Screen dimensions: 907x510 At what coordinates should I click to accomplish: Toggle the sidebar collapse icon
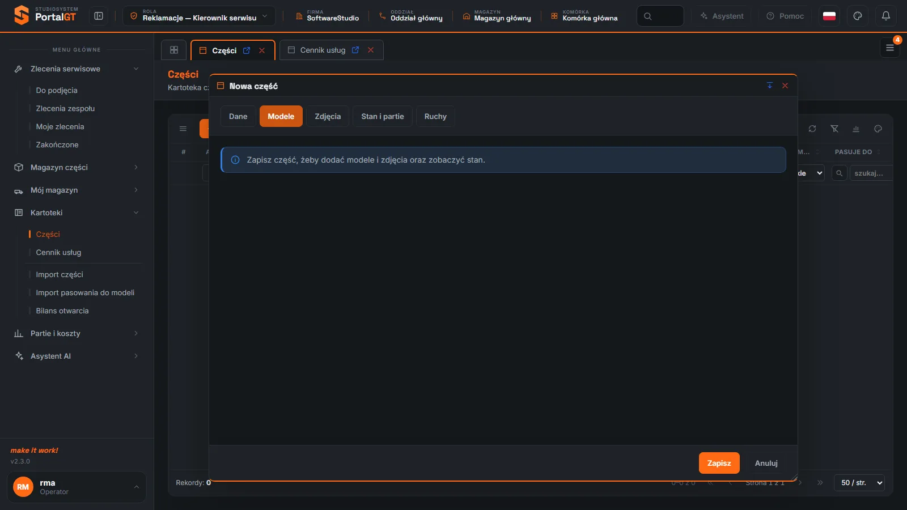click(x=99, y=16)
